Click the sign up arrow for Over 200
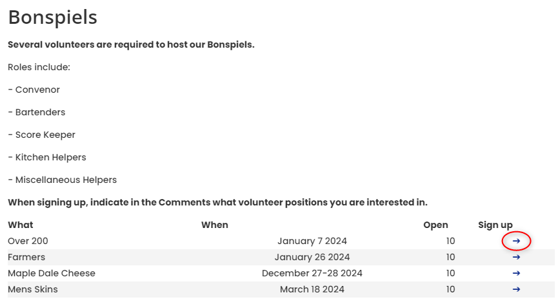 [x=516, y=241]
